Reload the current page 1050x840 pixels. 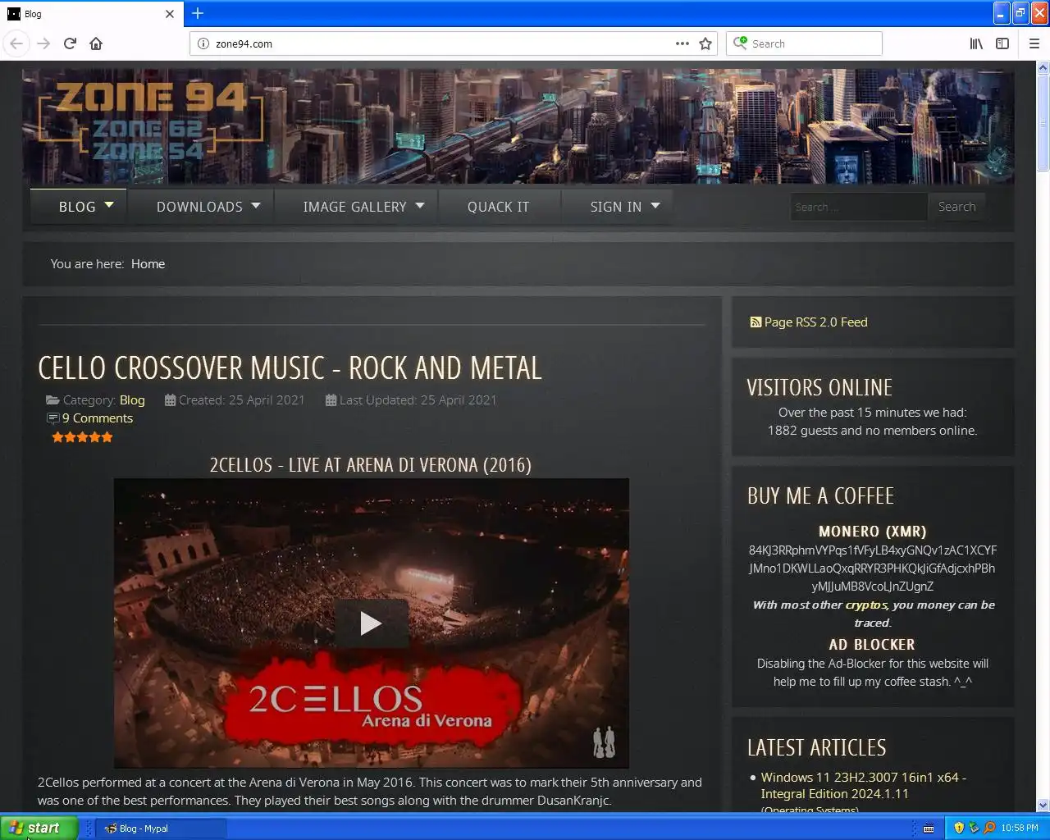click(70, 43)
